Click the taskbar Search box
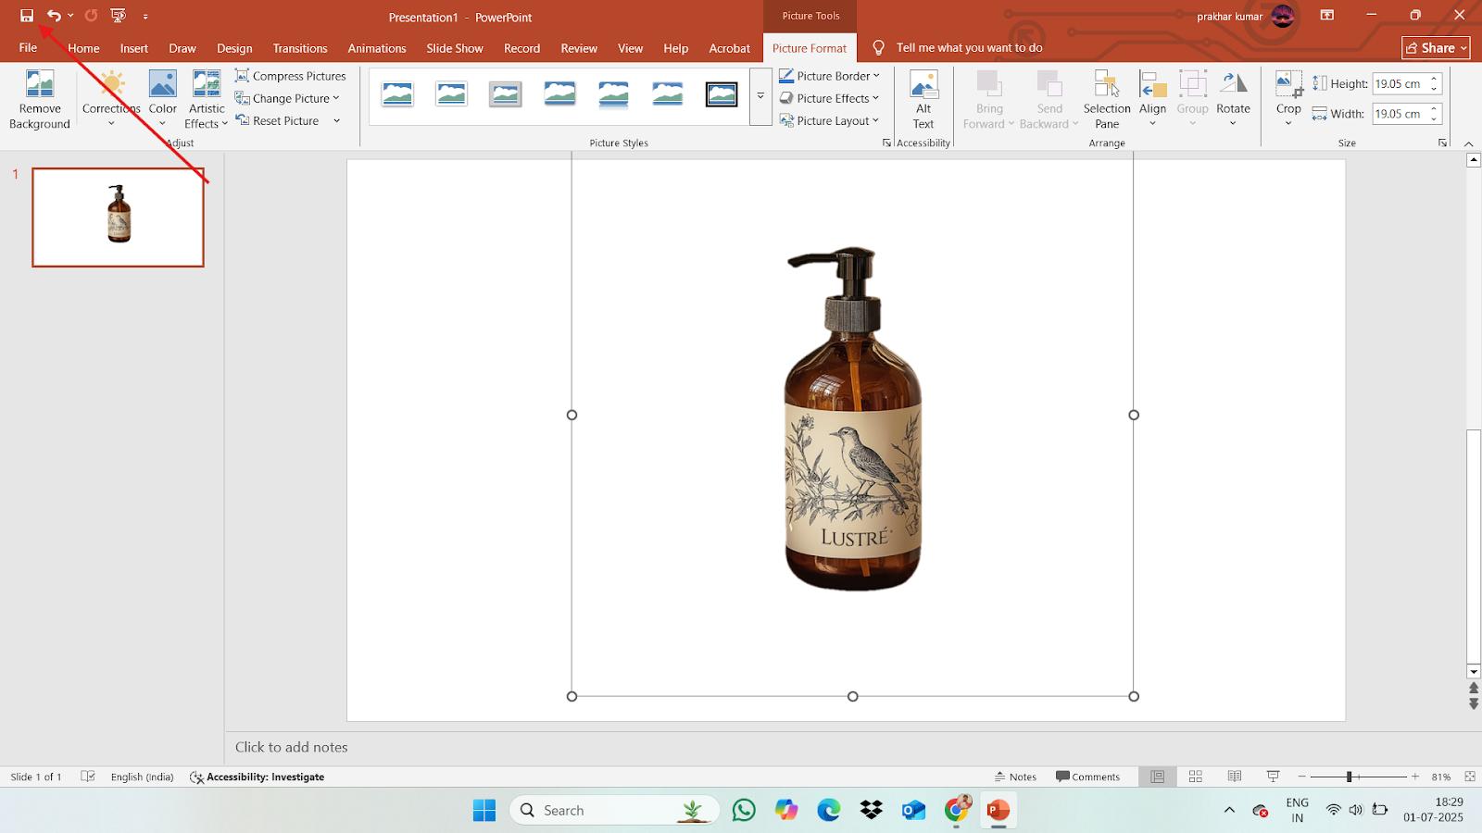Image resolution: width=1482 pixels, height=833 pixels. pyautogui.click(x=614, y=811)
